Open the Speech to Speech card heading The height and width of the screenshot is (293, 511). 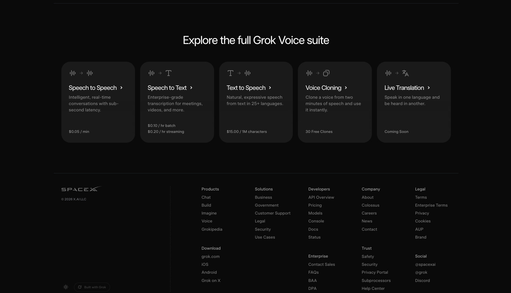(x=93, y=88)
